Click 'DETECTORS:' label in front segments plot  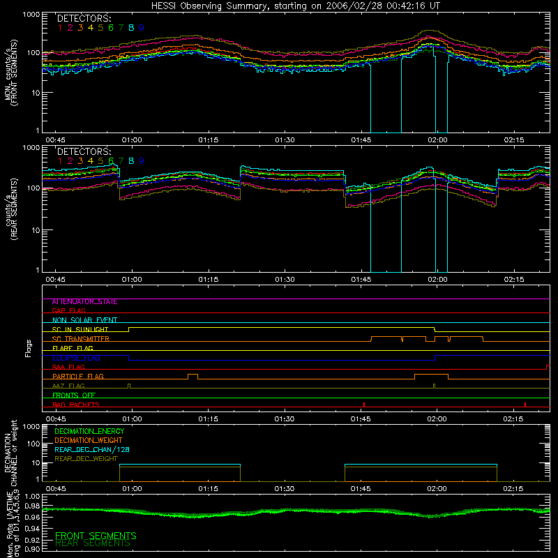[84, 18]
